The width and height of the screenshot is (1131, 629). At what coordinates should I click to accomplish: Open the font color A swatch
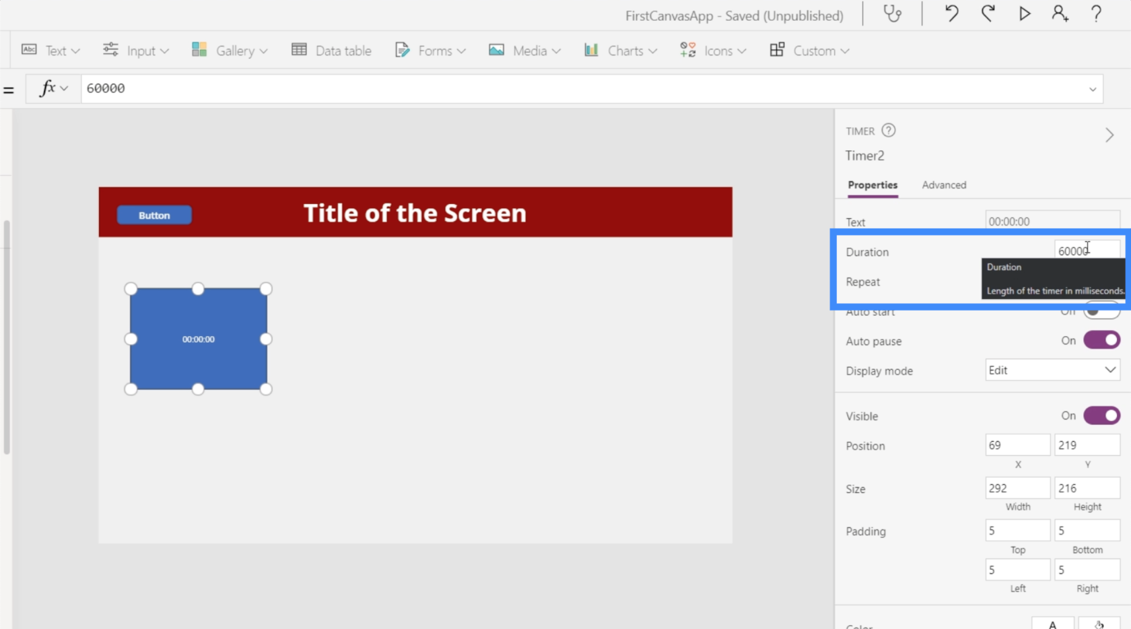pos(1052,623)
